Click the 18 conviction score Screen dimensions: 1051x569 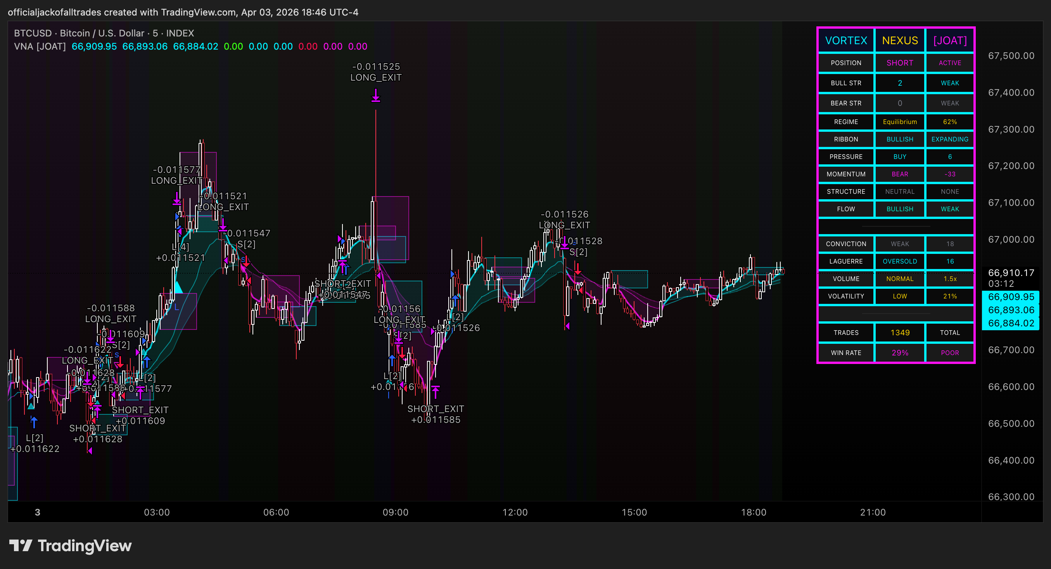(950, 244)
